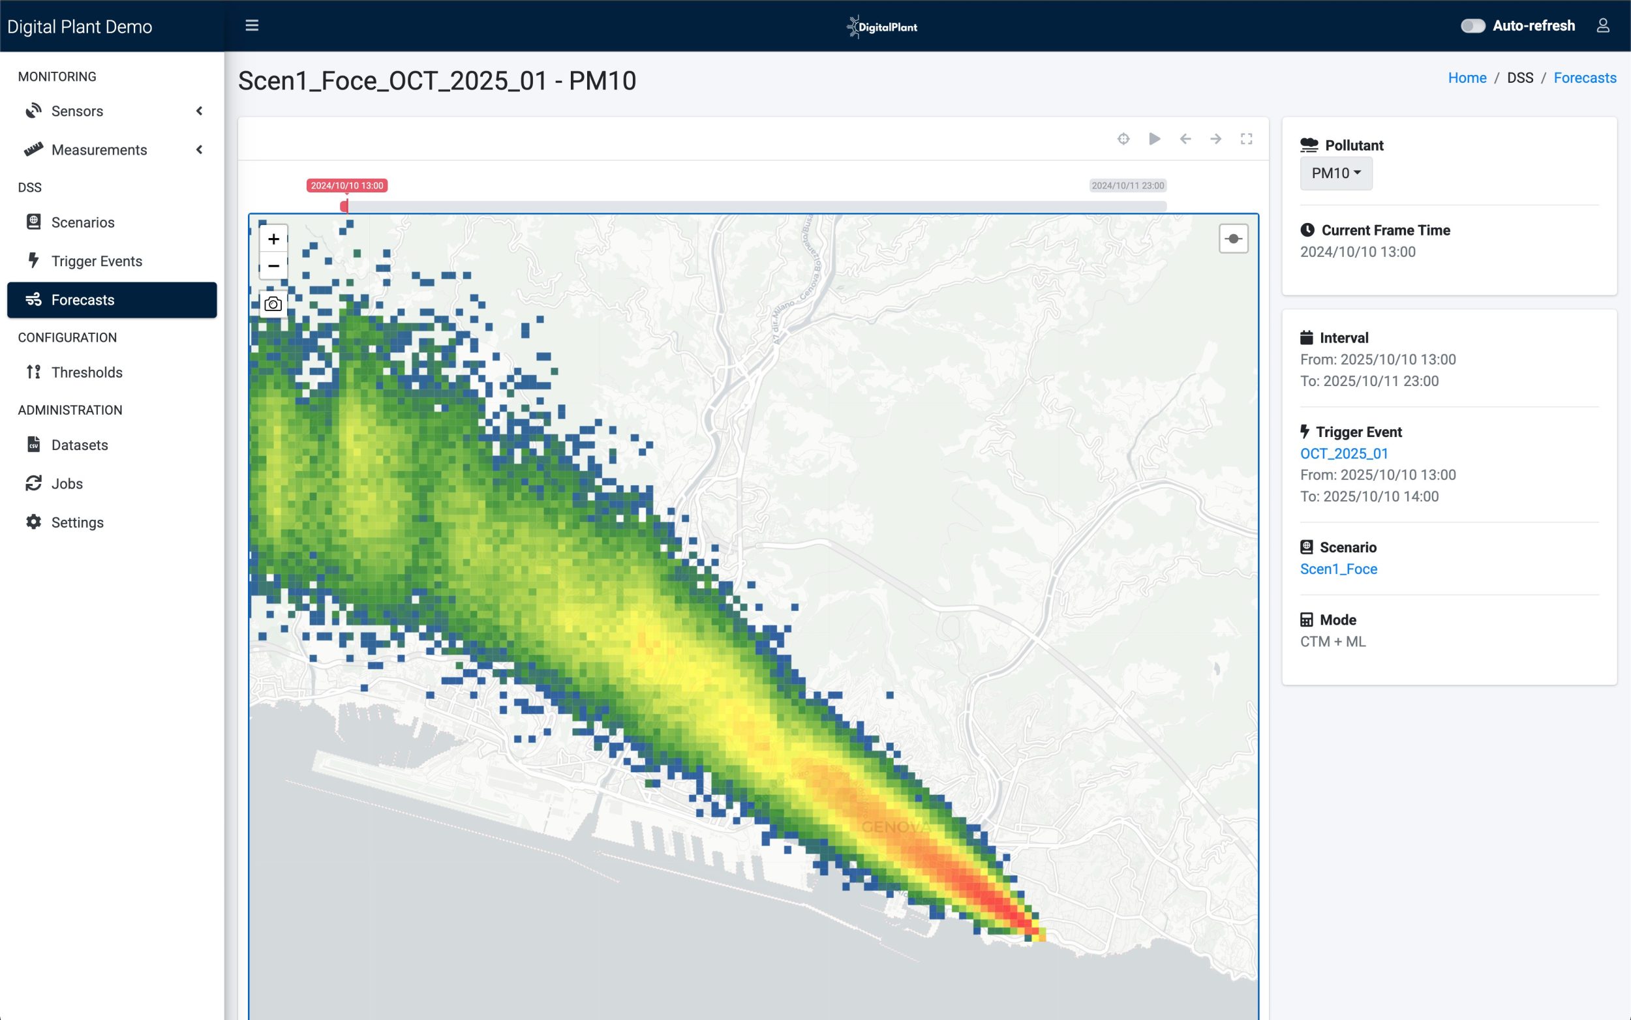Image resolution: width=1631 pixels, height=1020 pixels.
Task: Advance to next frame arrow
Action: (x=1215, y=139)
